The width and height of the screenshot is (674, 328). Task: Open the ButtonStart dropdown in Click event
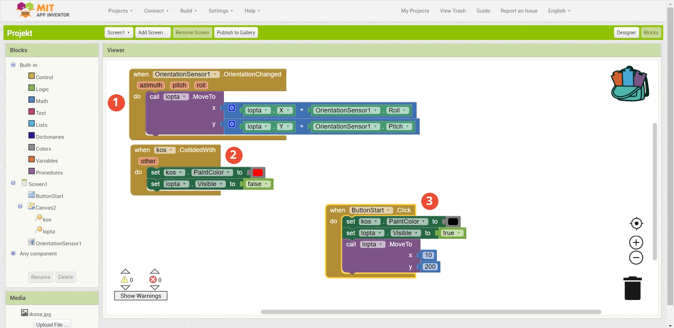pyautogui.click(x=371, y=210)
